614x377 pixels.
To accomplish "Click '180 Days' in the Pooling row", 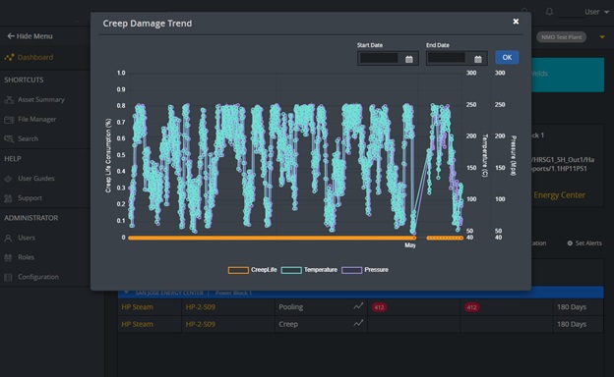I will [572, 307].
